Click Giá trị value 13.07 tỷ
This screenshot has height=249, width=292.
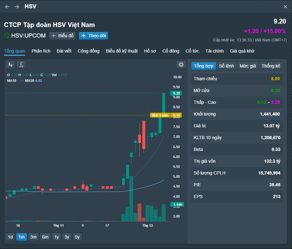coord(272,126)
